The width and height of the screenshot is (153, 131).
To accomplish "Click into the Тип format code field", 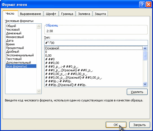I will click(x=96, y=43).
